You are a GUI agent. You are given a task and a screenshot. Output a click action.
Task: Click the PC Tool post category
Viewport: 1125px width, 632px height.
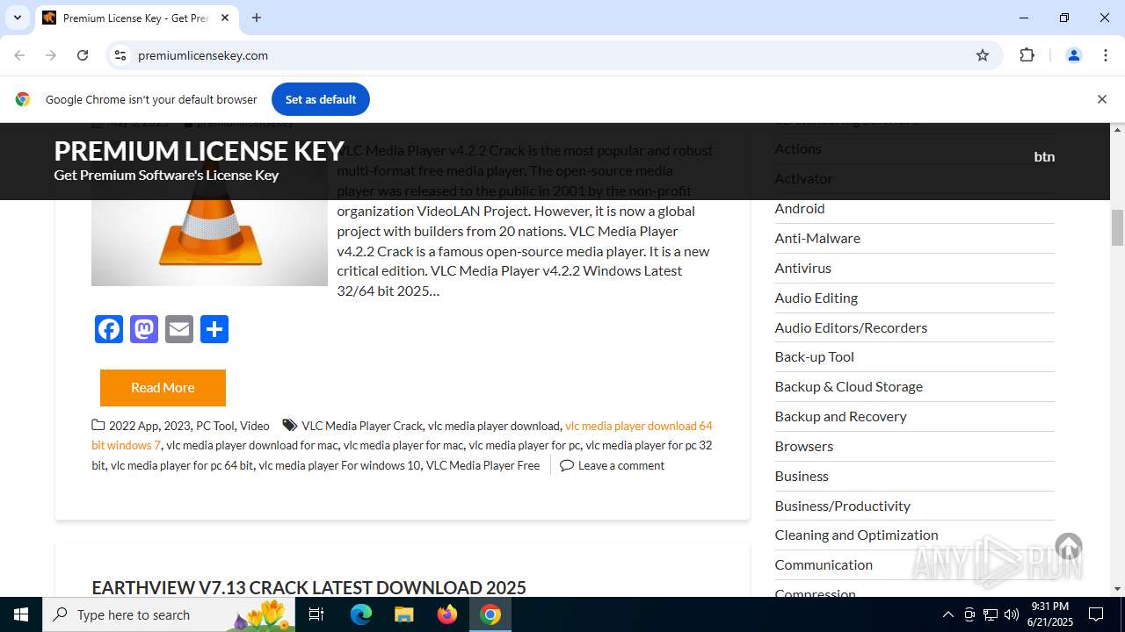coord(215,426)
